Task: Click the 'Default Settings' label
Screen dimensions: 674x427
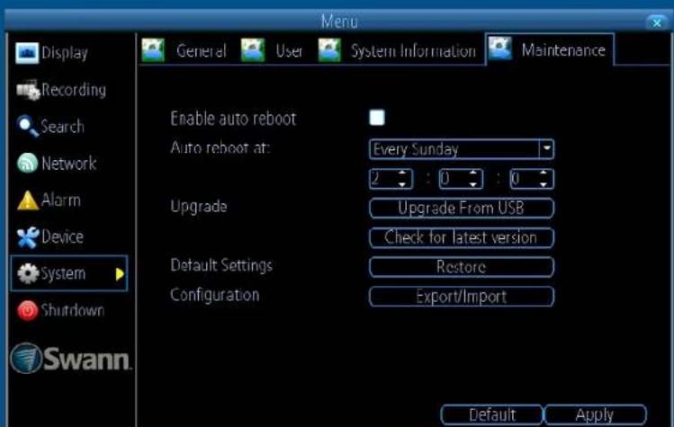Action: tap(221, 265)
